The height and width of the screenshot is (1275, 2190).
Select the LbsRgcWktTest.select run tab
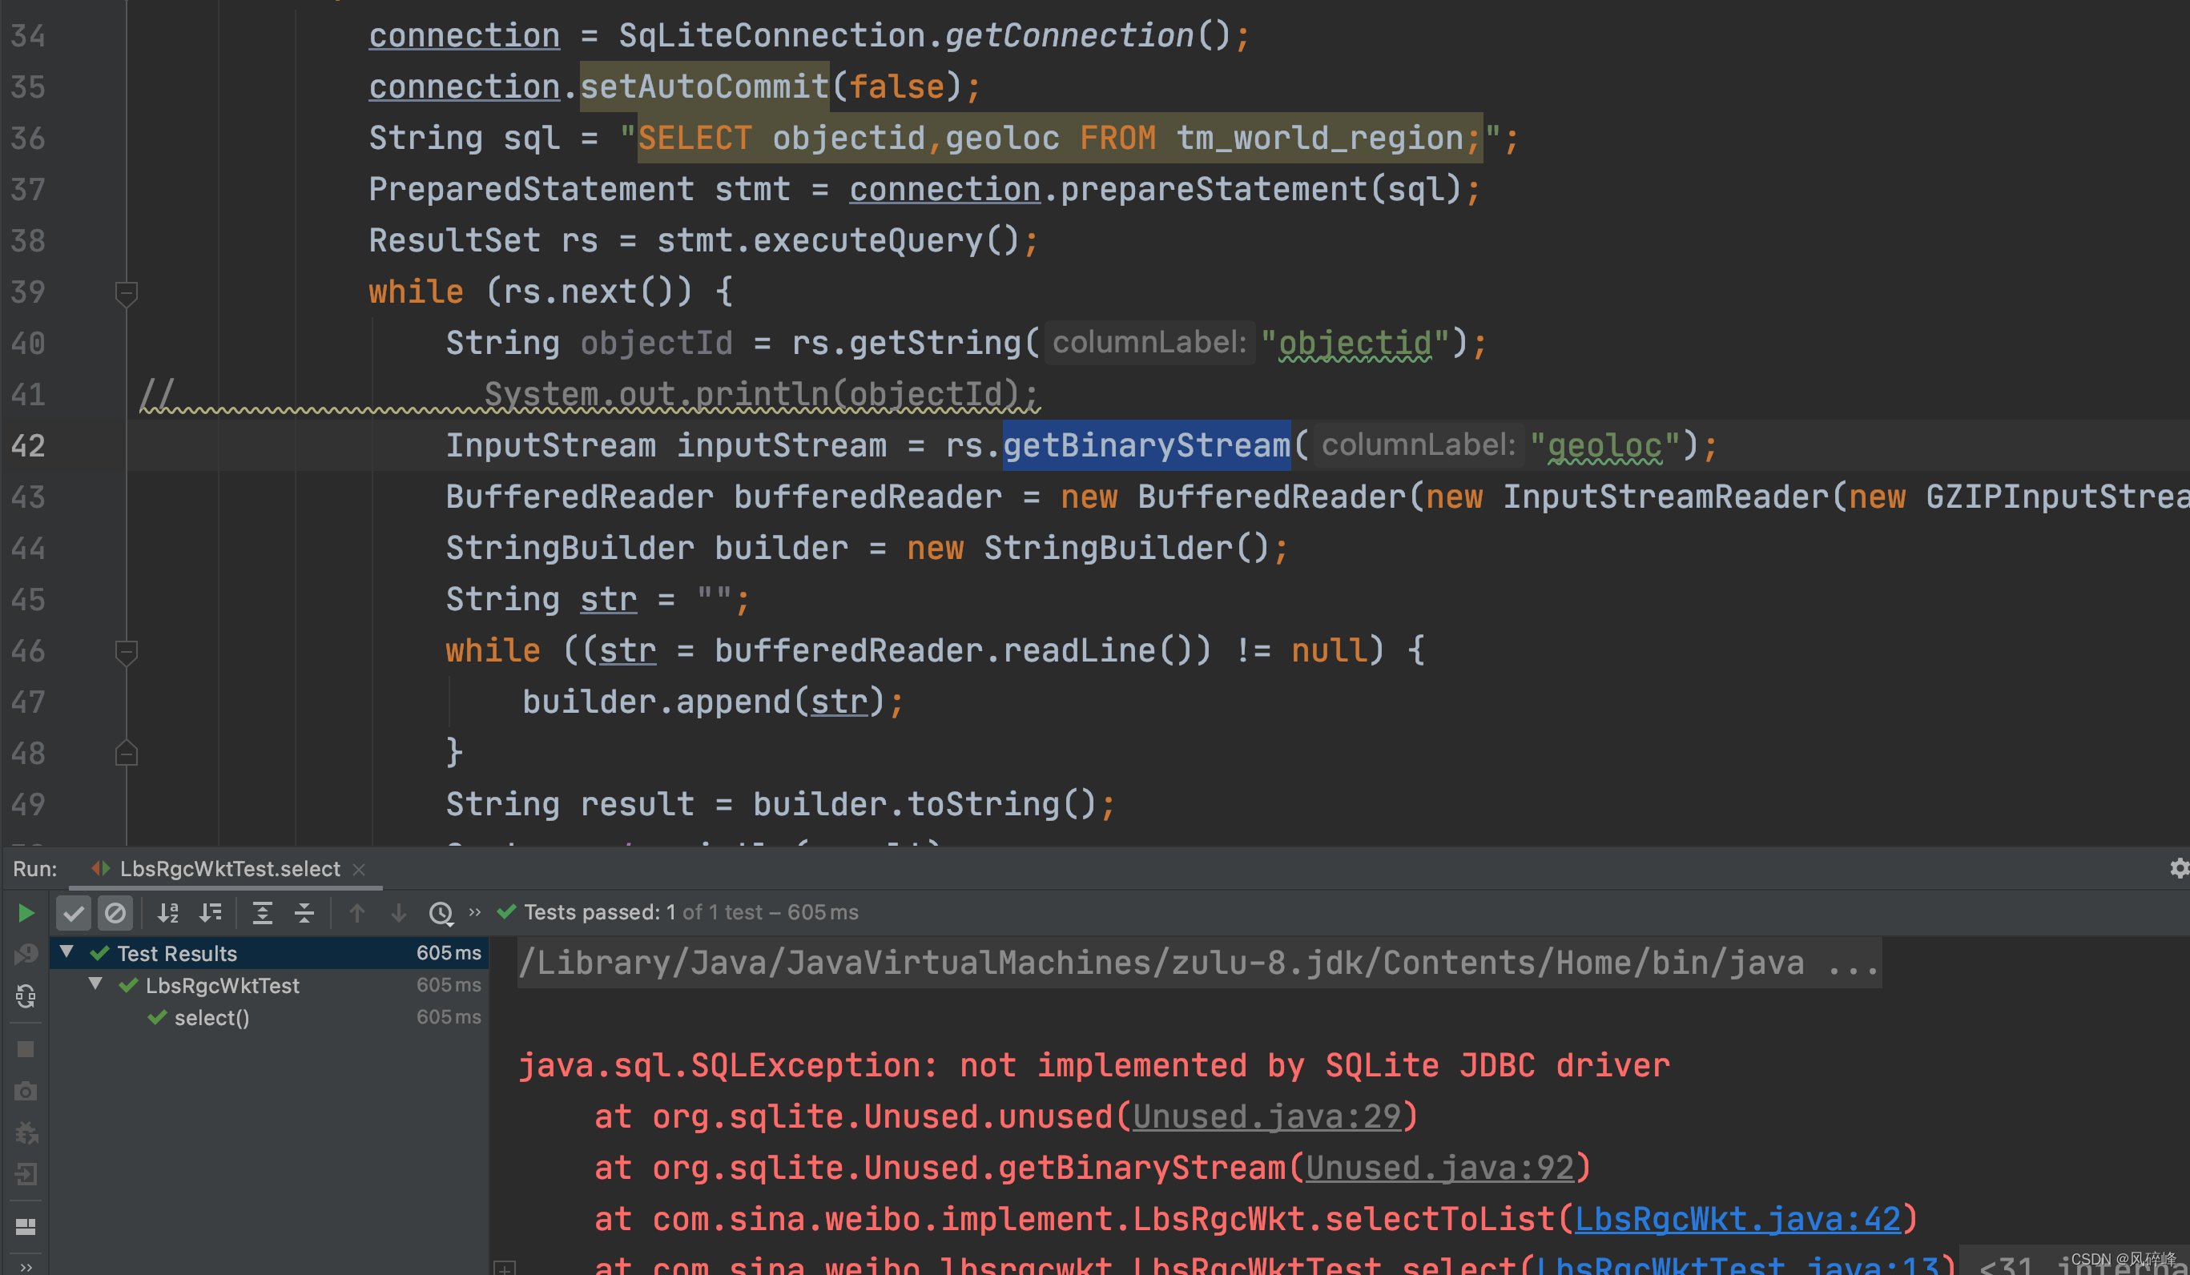(x=229, y=869)
